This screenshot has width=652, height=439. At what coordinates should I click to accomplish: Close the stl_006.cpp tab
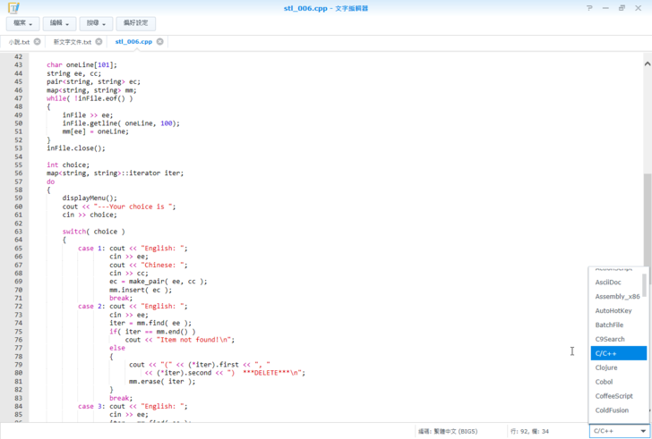pos(160,41)
